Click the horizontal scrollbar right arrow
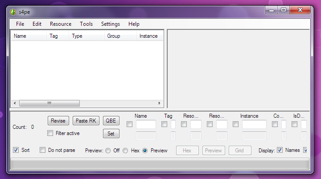 tap(160, 103)
